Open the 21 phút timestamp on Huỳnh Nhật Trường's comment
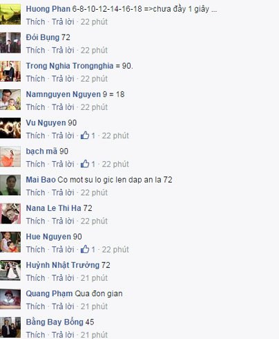This screenshot has height=339, width=279. (x=94, y=278)
